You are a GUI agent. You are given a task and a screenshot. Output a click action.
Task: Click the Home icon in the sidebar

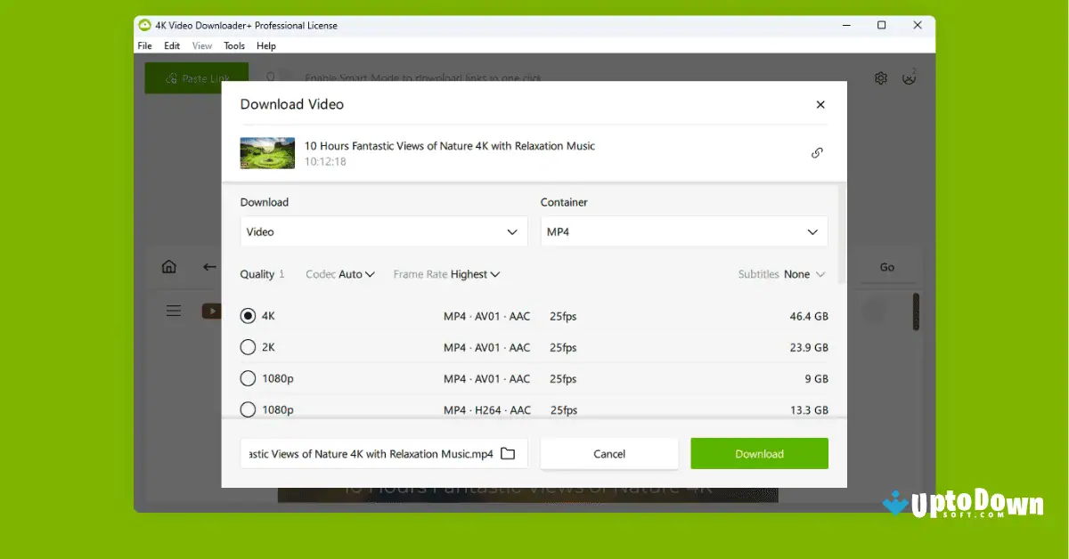(168, 266)
